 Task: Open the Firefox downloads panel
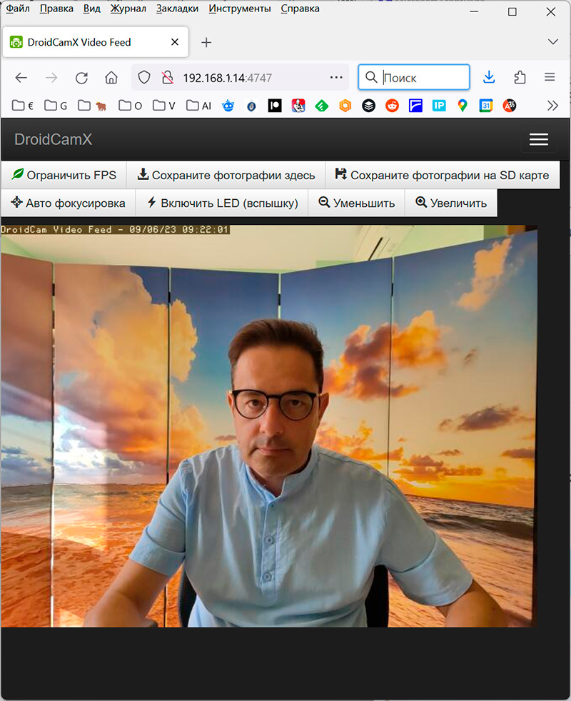coord(489,78)
